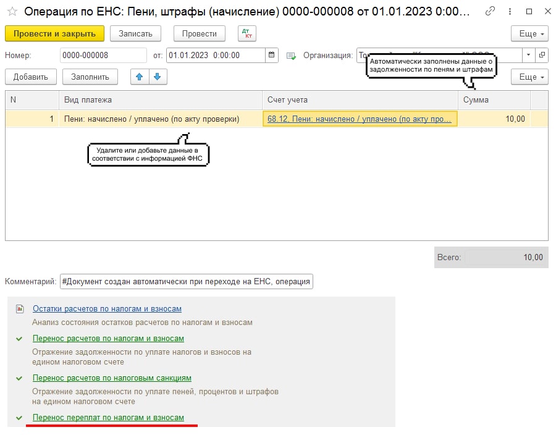
Task: Open calendar picker for document date
Action: 272,55
